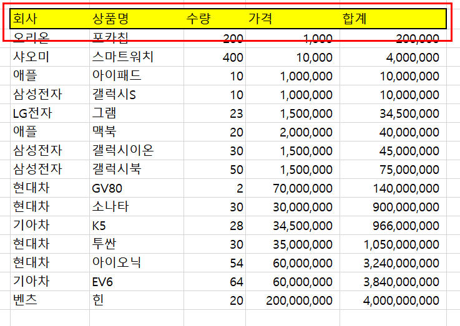The height and width of the screenshot is (326, 460).
Task: Click the 34,500,000 total for 그램
Action: [393, 113]
